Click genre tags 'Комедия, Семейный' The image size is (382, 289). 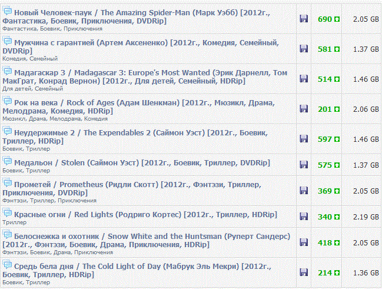tap(30, 59)
